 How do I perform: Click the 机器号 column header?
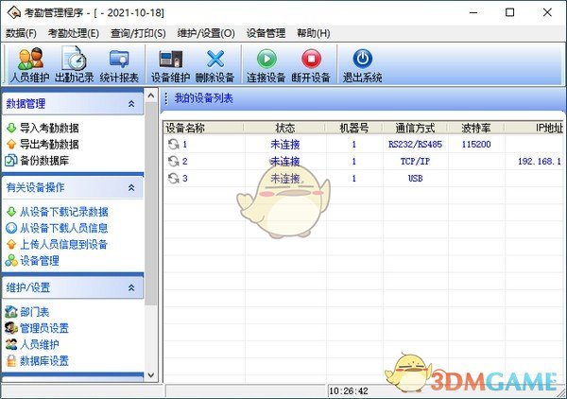tap(354, 128)
